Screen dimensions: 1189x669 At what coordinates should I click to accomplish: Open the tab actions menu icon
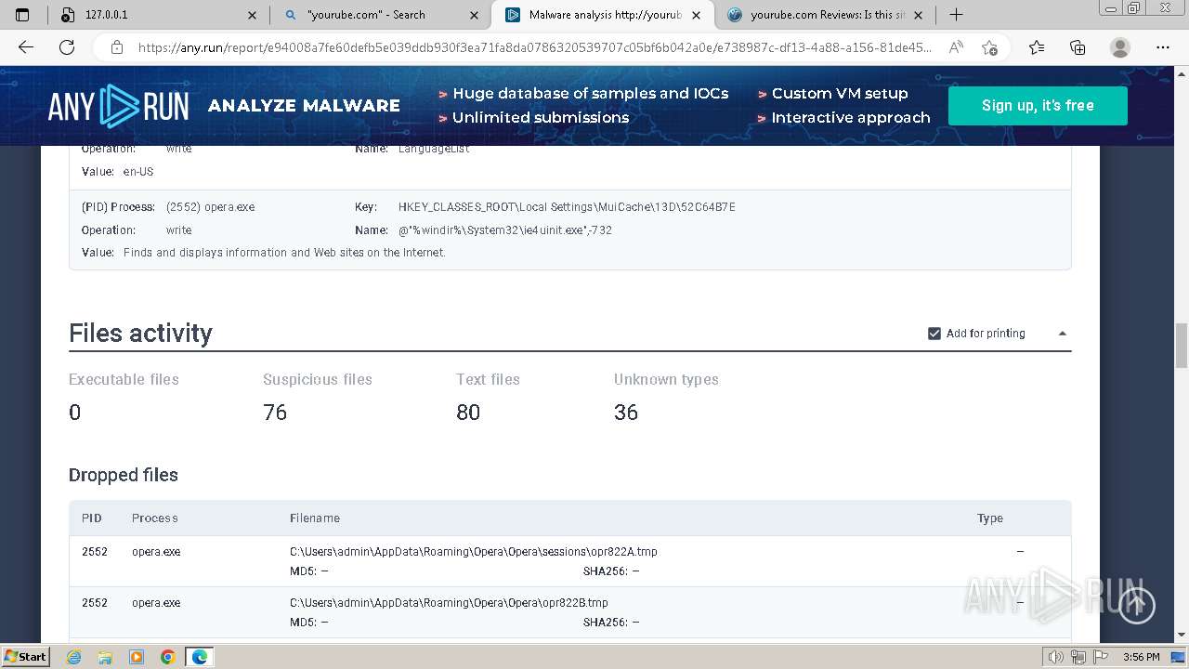tap(22, 15)
